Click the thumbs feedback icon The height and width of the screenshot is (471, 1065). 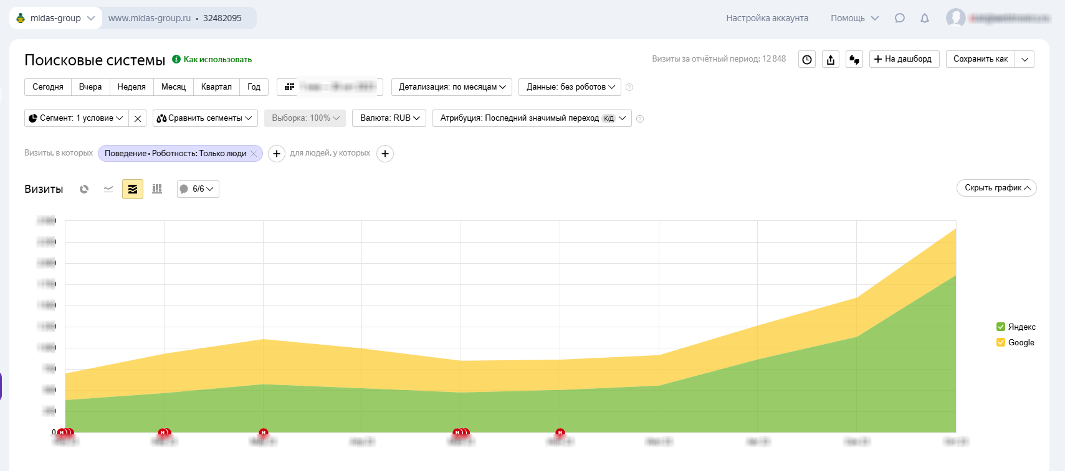[854, 60]
